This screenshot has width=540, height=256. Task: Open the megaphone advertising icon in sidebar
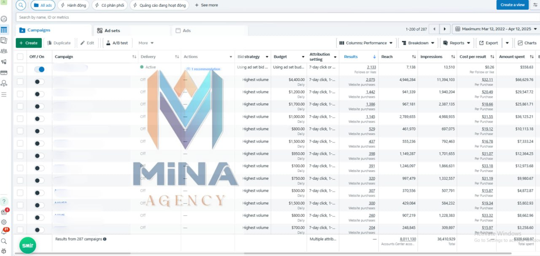coord(4,62)
